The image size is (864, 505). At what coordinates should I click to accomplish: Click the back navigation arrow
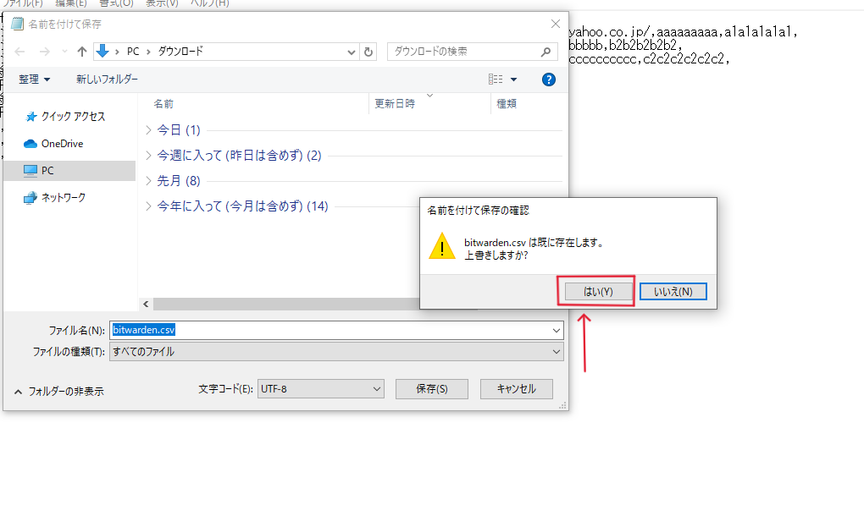click(x=19, y=52)
